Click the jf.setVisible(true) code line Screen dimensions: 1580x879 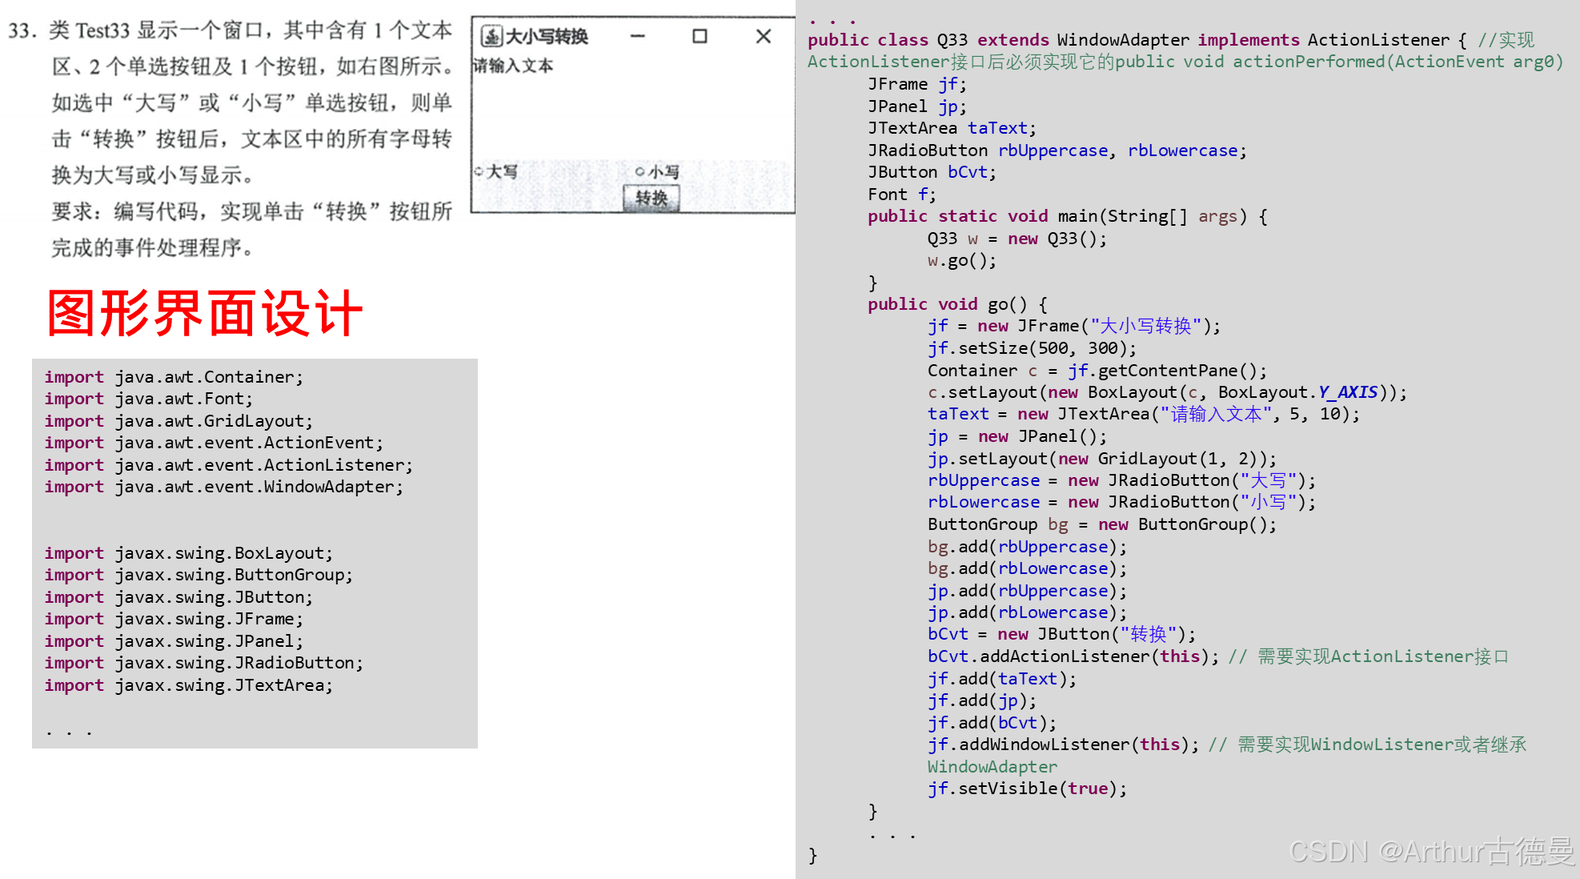point(1027,789)
